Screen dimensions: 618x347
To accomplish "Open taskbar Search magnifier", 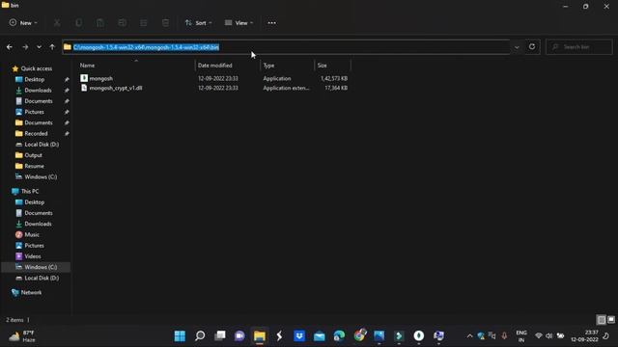I will pyautogui.click(x=200, y=335).
